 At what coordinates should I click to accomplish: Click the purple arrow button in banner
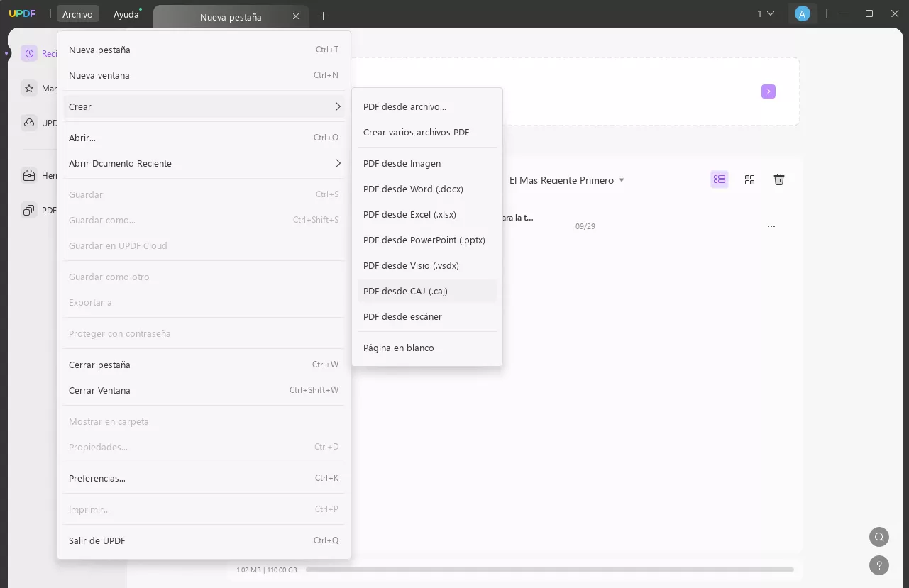point(768,91)
